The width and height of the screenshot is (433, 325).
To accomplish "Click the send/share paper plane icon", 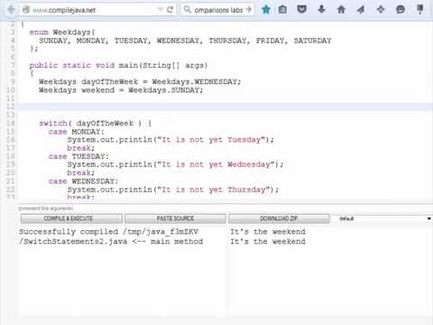I will point(361,10).
